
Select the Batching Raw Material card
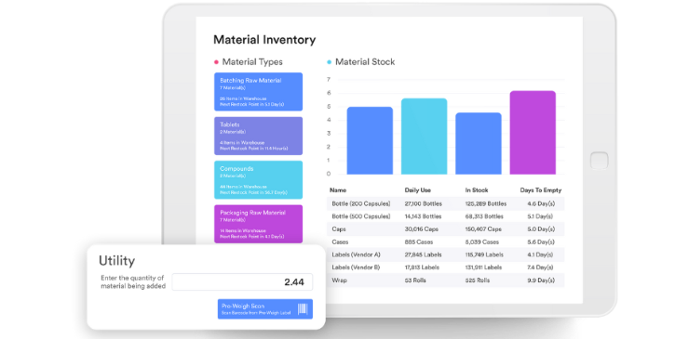tap(259, 92)
